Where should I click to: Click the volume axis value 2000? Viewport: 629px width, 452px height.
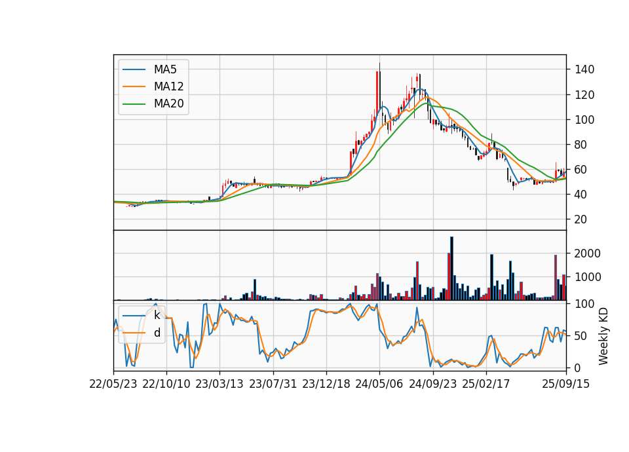588,254
